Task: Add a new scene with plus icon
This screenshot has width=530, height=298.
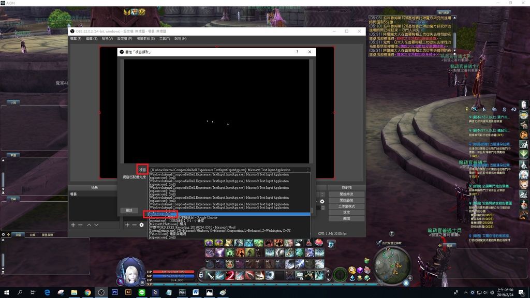Action: [73, 225]
